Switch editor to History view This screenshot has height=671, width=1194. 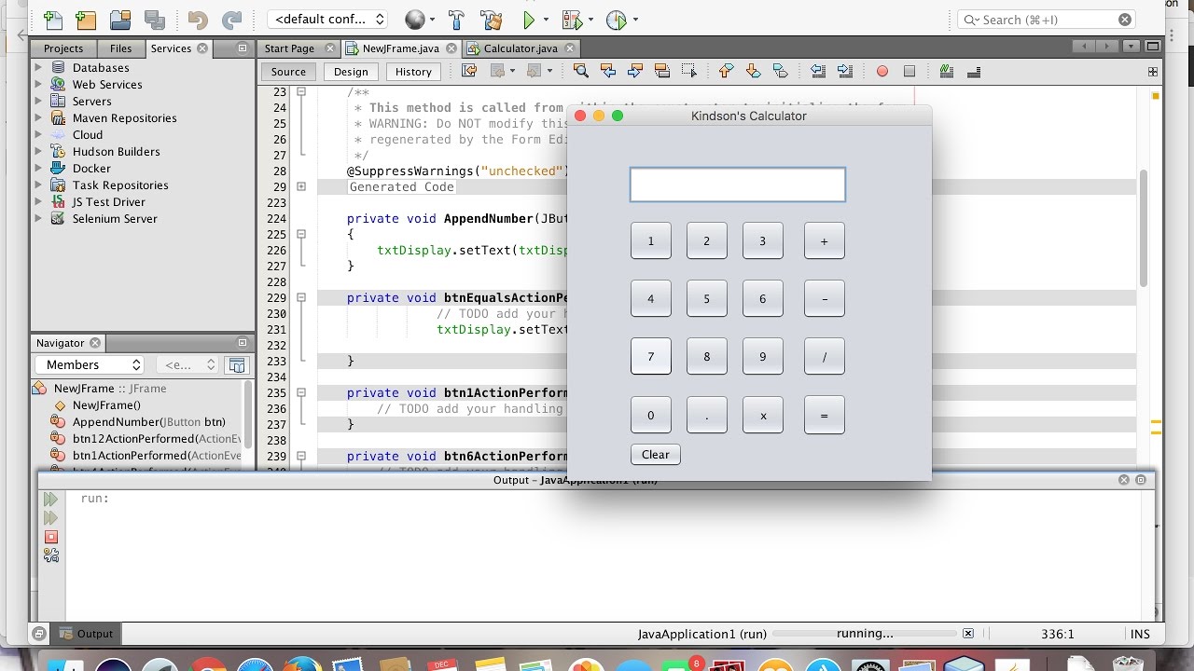tap(413, 72)
